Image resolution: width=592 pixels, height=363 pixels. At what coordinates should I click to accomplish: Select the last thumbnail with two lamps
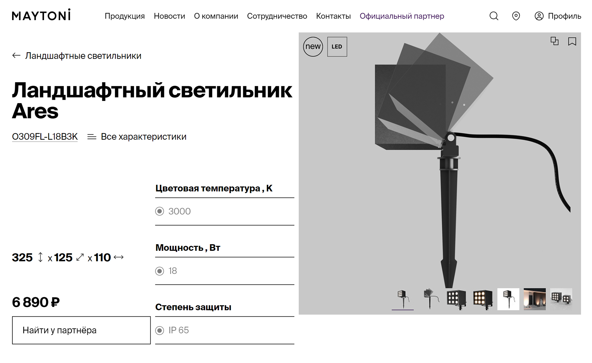tap(561, 299)
